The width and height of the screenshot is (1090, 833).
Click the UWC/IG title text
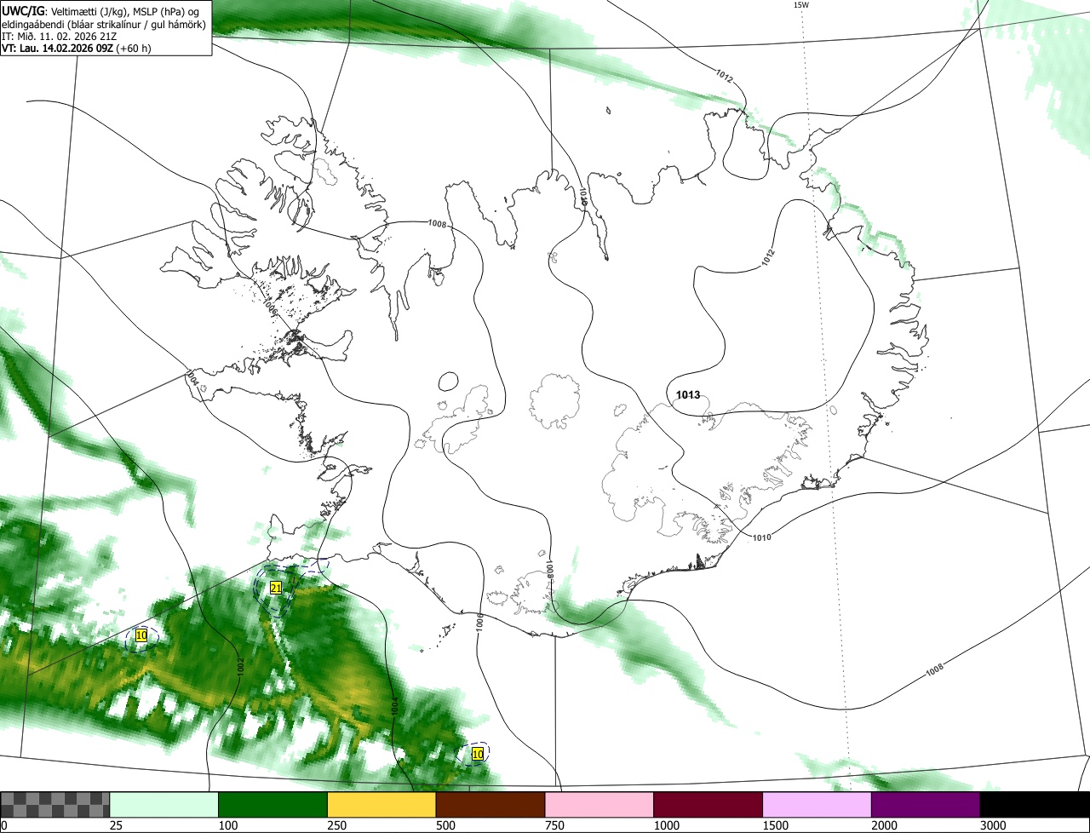tap(24, 11)
